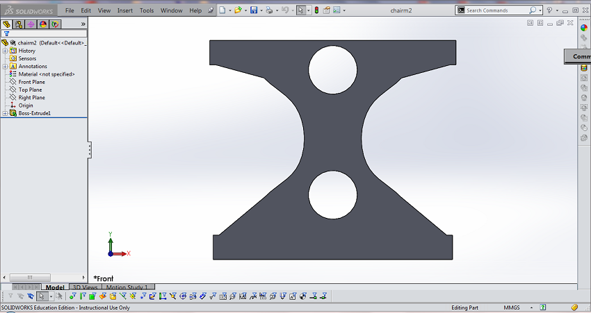Open the Tools menu
Viewport: 591px width, 313px height.
pyautogui.click(x=147, y=10)
